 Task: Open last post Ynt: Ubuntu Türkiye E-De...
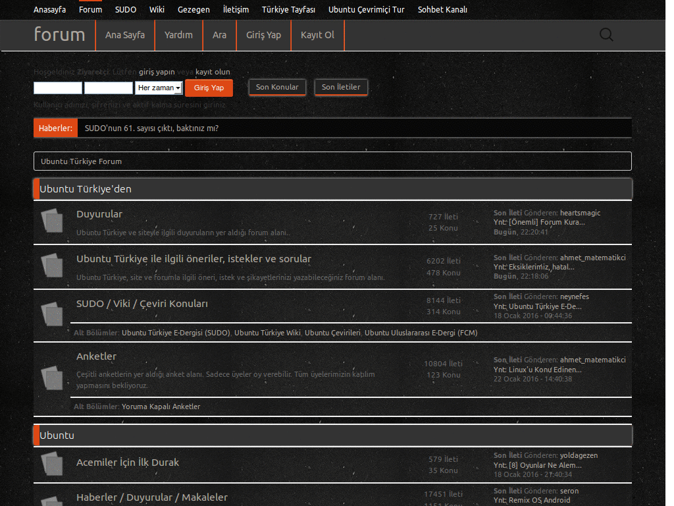[537, 306]
